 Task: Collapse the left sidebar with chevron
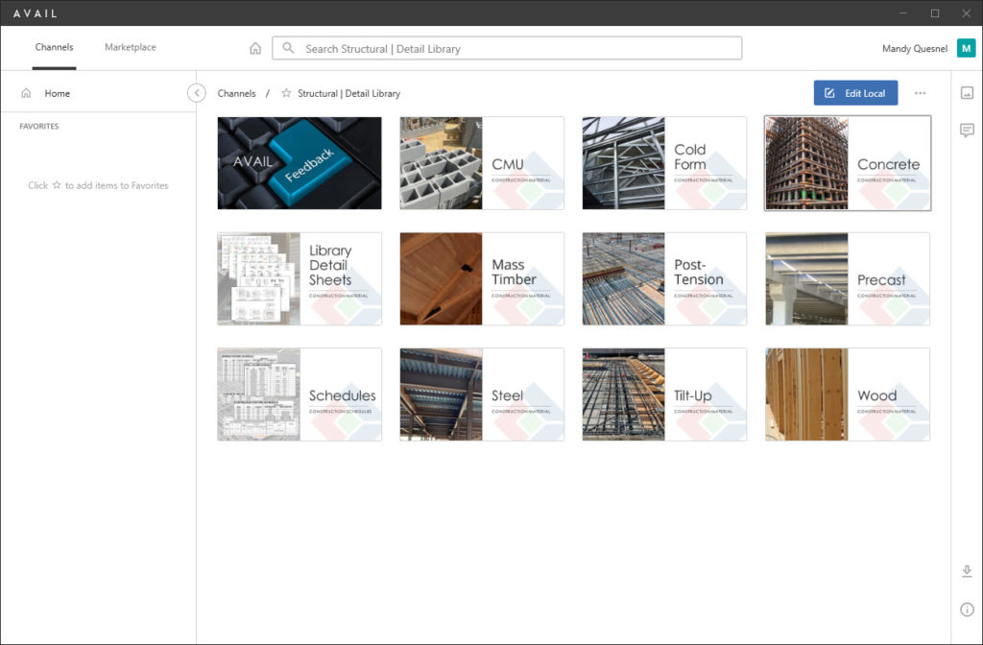pyautogui.click(x=197, y=93)
